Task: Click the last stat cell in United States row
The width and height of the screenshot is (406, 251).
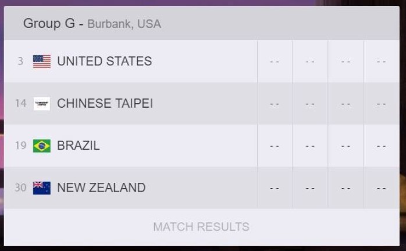Action: (382, 61)
